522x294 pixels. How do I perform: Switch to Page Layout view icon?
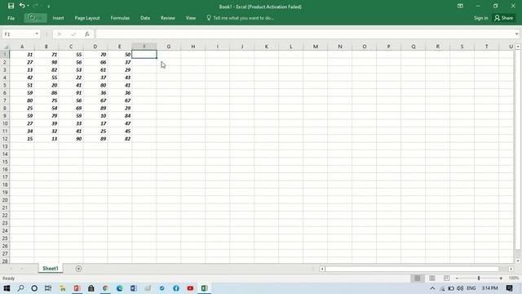[x=432, y=278]
